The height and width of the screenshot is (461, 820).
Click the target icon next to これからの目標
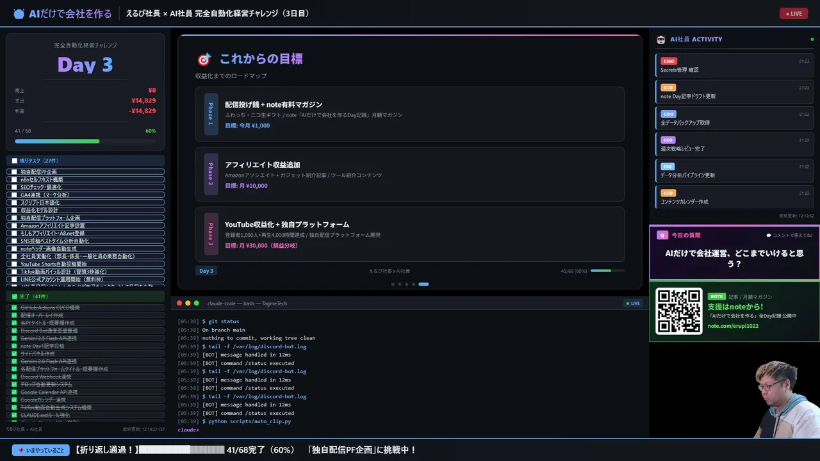[x=204, y=60]
